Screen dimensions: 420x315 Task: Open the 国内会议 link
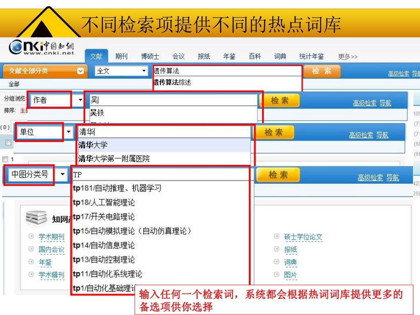(51, 250)
